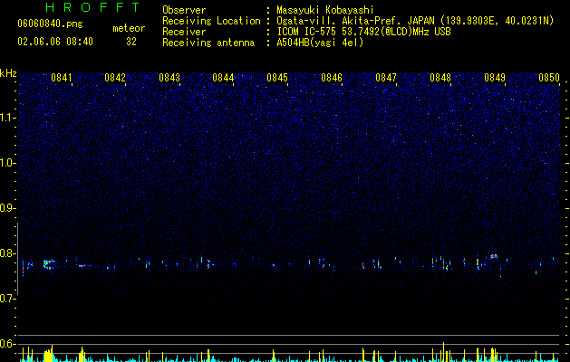This screenshot has height=362, width=570.
Task: Click the 0844 time marker
Action: [x=223, y=78]
